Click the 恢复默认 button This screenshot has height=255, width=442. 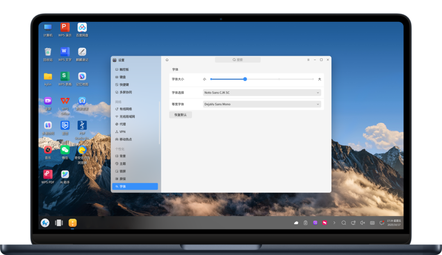click(180, 115)
